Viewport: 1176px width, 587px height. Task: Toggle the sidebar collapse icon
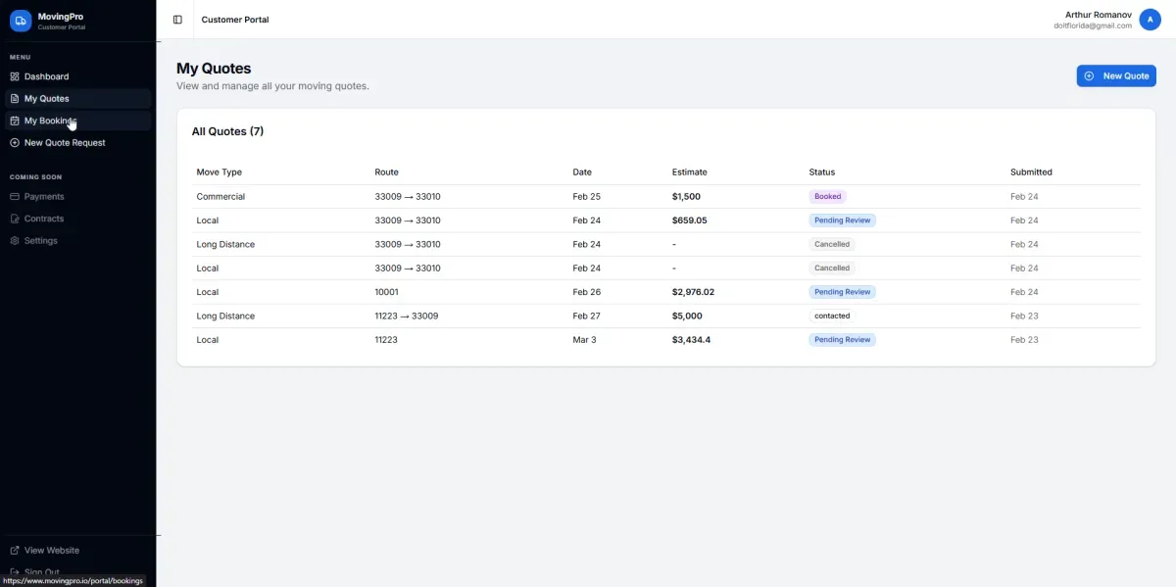(x=177, y=20)
